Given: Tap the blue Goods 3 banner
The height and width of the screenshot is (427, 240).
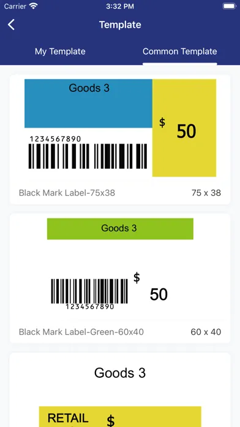Looking at the screenshot, I should point(88,104).
